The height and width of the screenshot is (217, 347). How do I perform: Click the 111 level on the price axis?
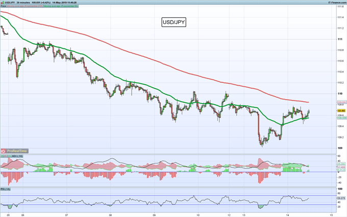[340, 39]
